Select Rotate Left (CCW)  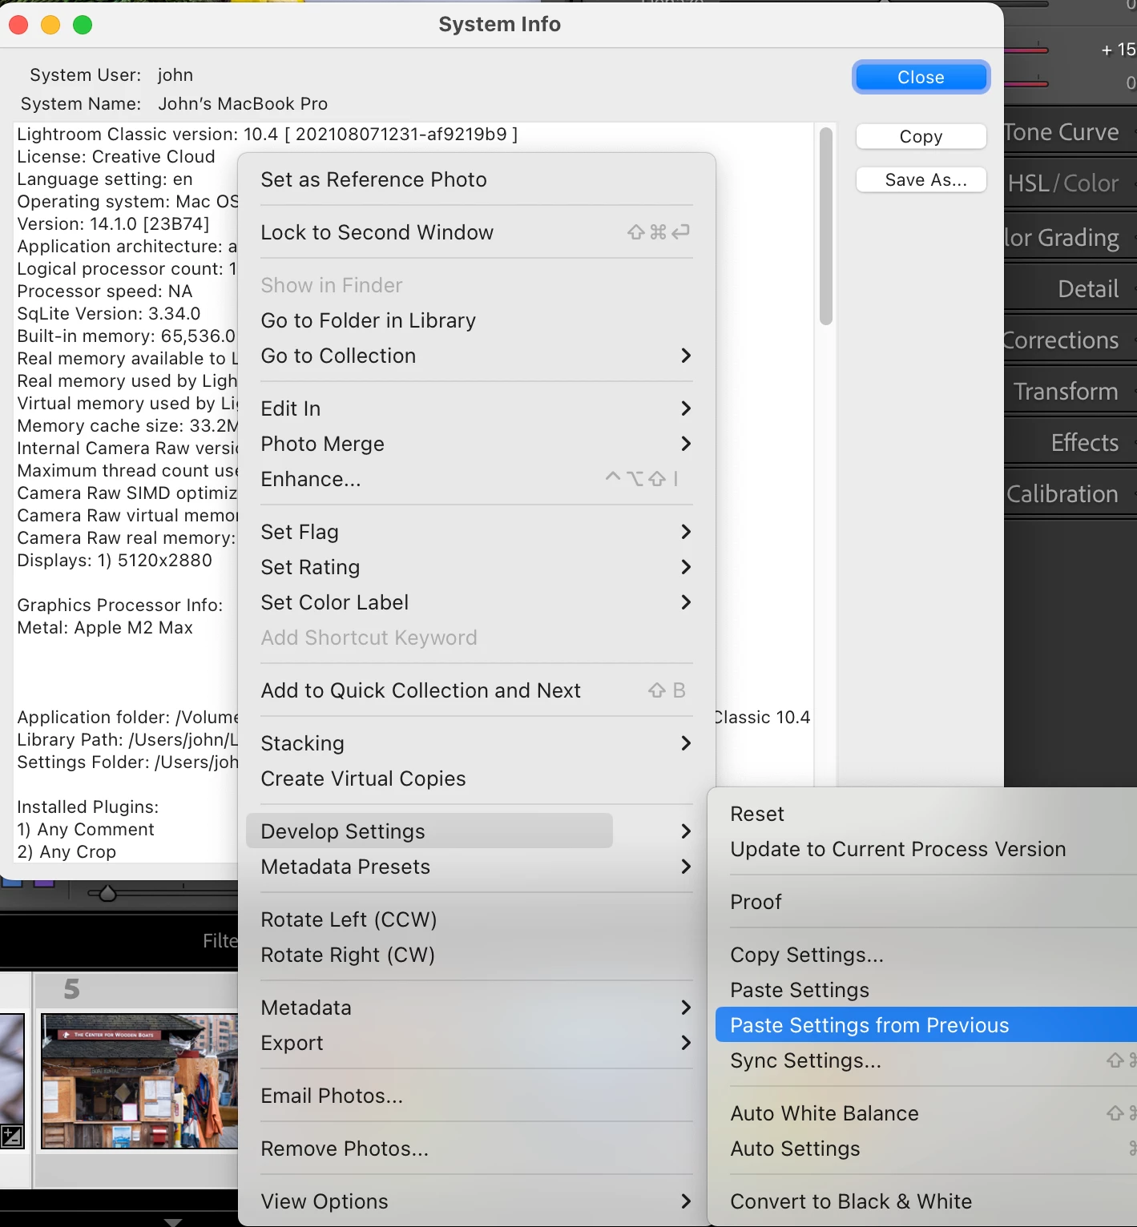[x=476, y=919]
